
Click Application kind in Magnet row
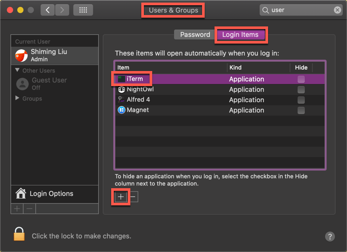click(247, 110)
